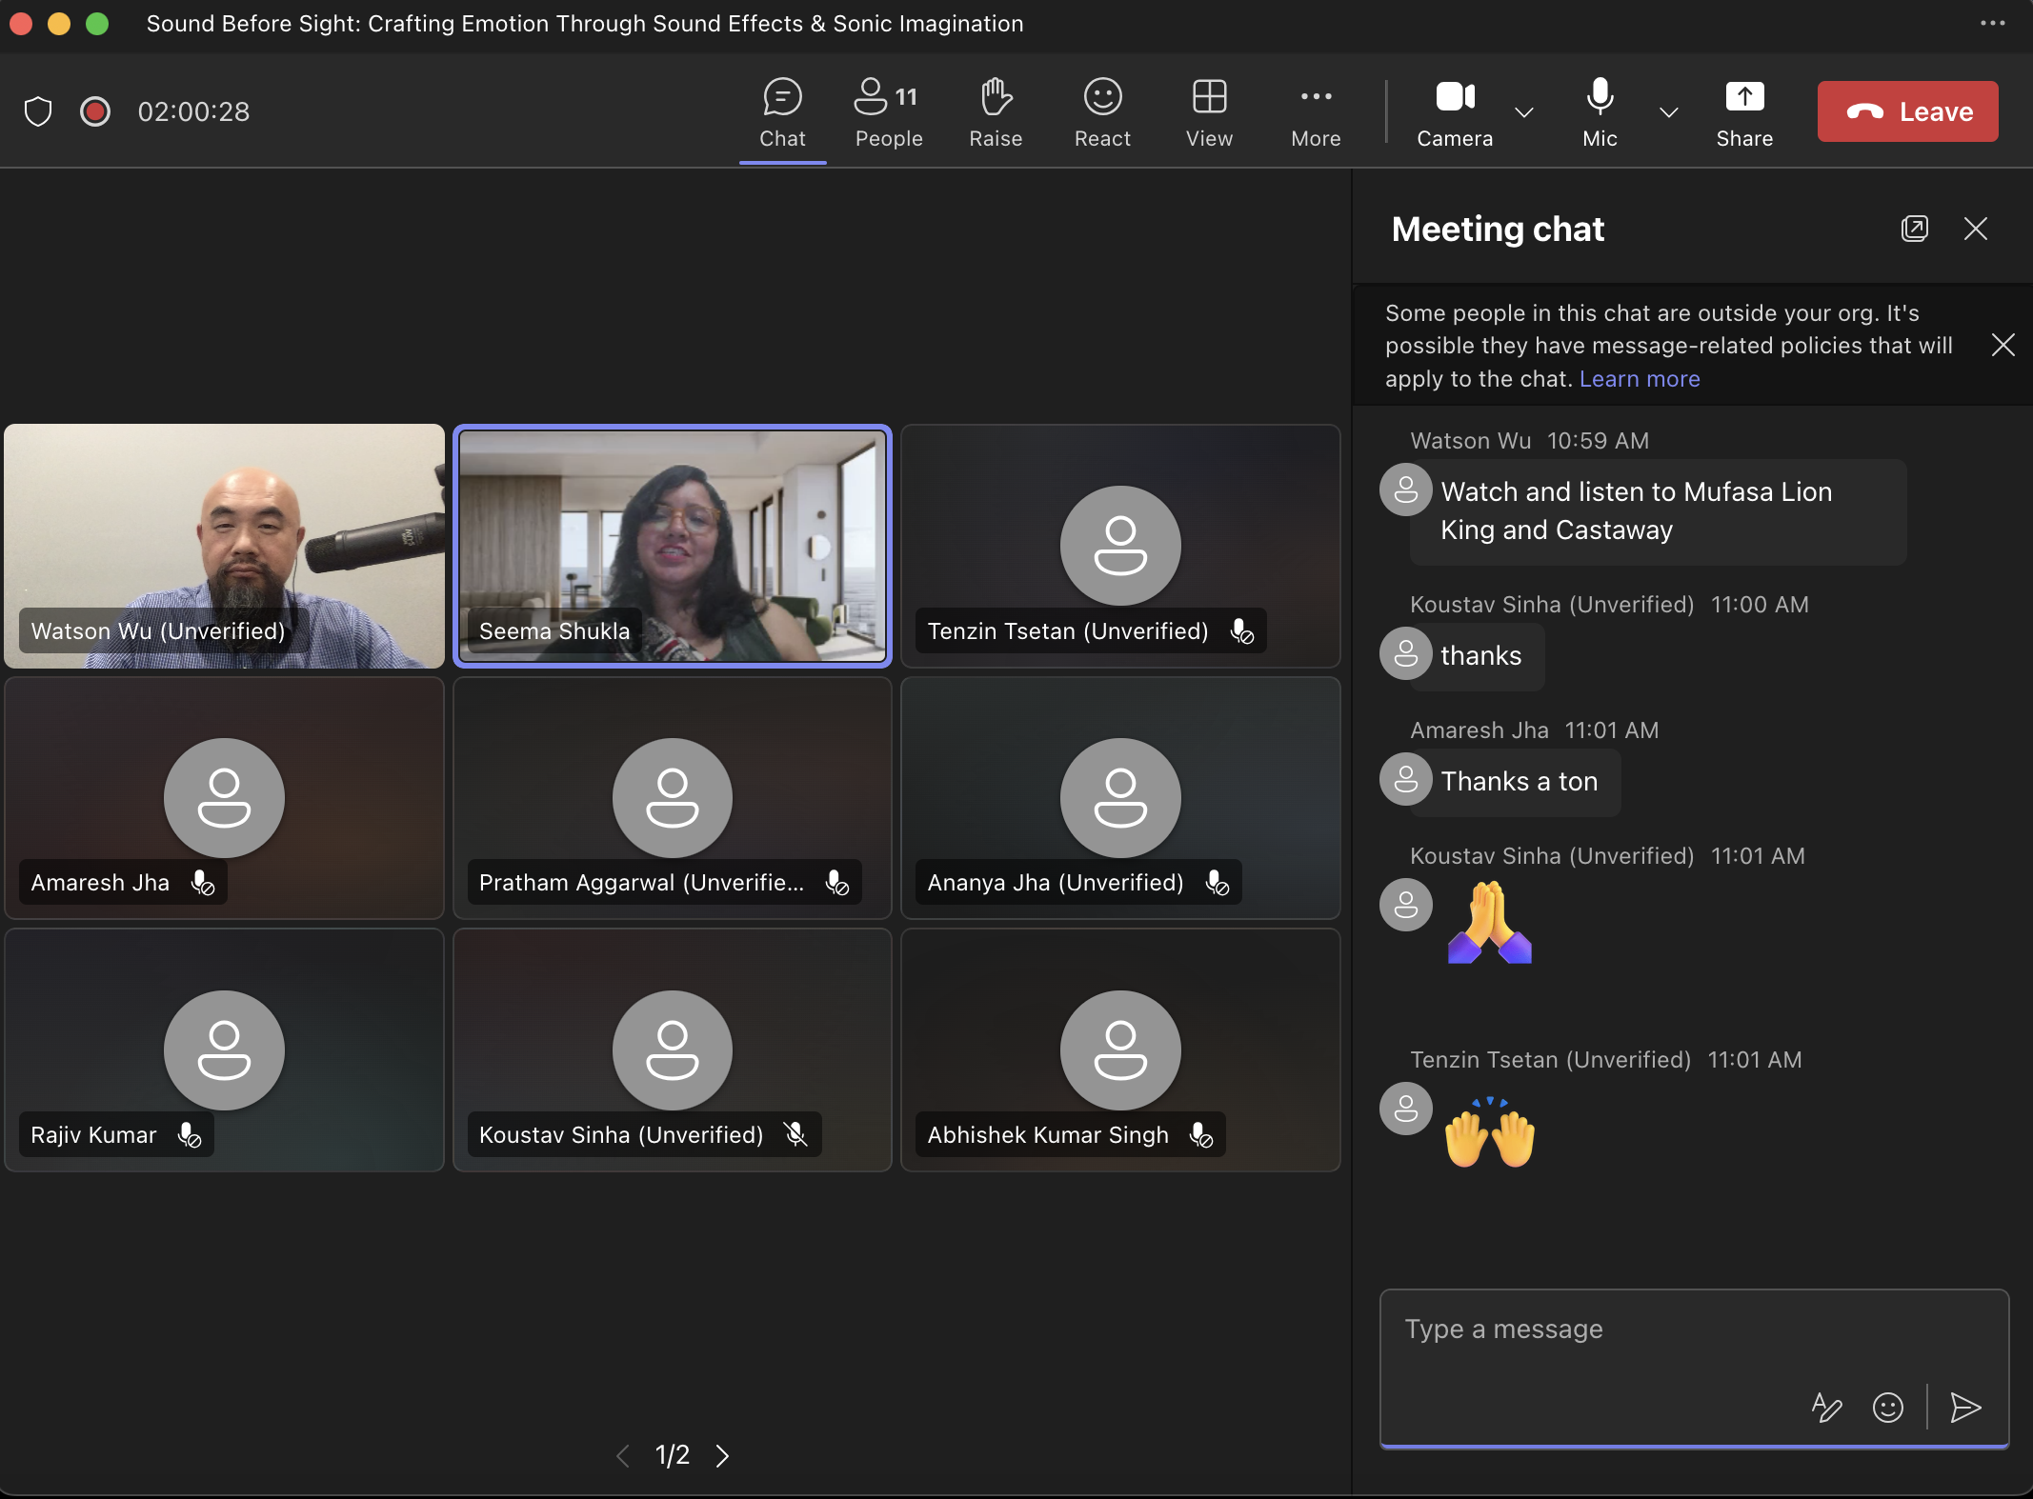The image size is (2033, 1499).
Task: Click the shield security icon
Action: [x=38, y=111]
